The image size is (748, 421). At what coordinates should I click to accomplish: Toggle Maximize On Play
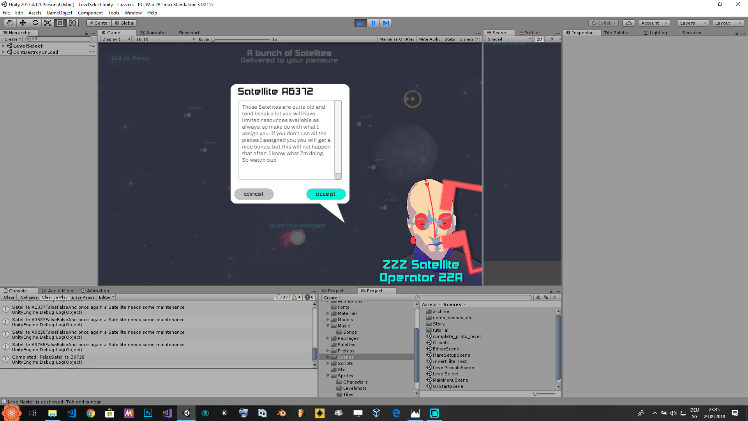[397, 39]
